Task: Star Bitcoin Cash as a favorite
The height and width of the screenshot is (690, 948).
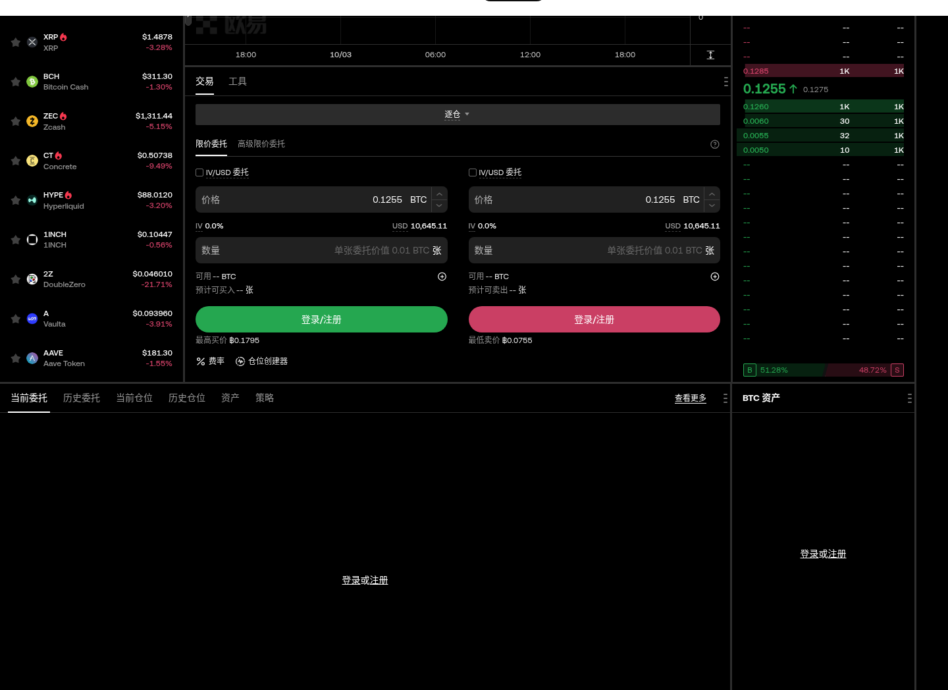Action: 16,82
